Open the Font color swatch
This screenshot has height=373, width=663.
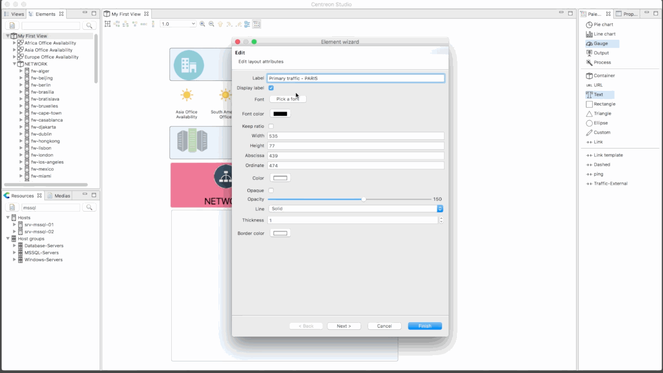point(280,114)
